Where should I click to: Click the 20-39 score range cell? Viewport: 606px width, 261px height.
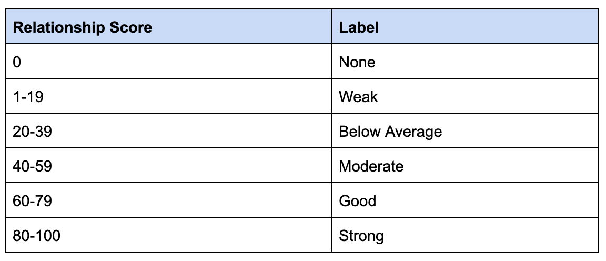(169, 130)
